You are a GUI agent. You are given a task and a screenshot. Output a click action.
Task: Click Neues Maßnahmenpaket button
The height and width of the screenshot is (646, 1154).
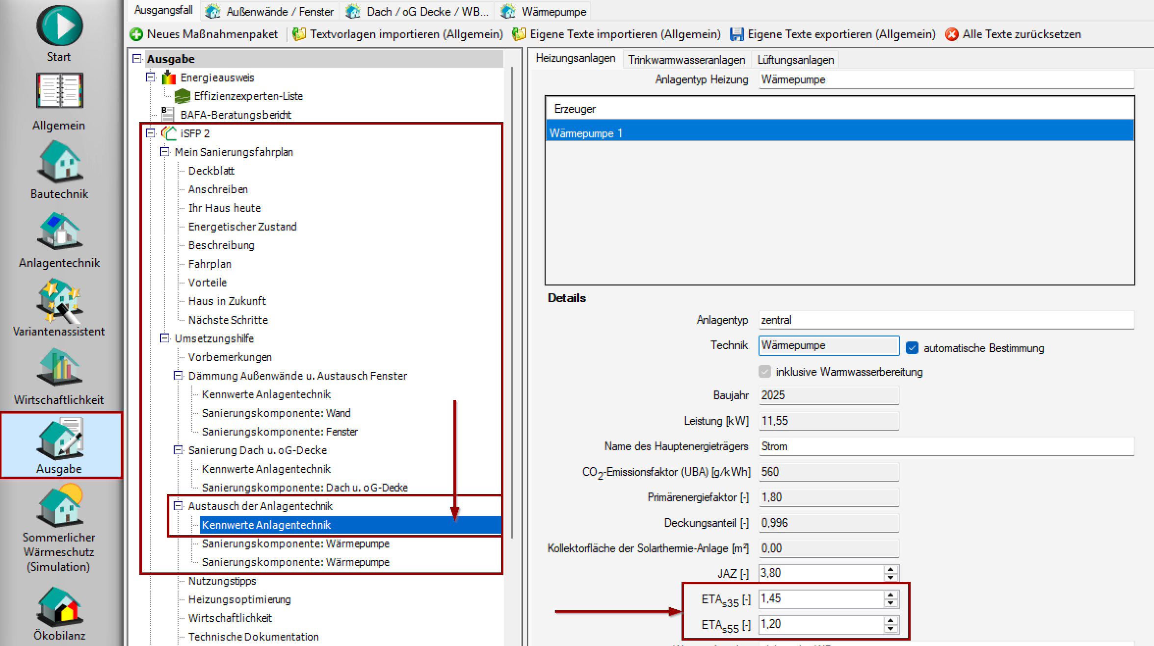coord(205,34)
